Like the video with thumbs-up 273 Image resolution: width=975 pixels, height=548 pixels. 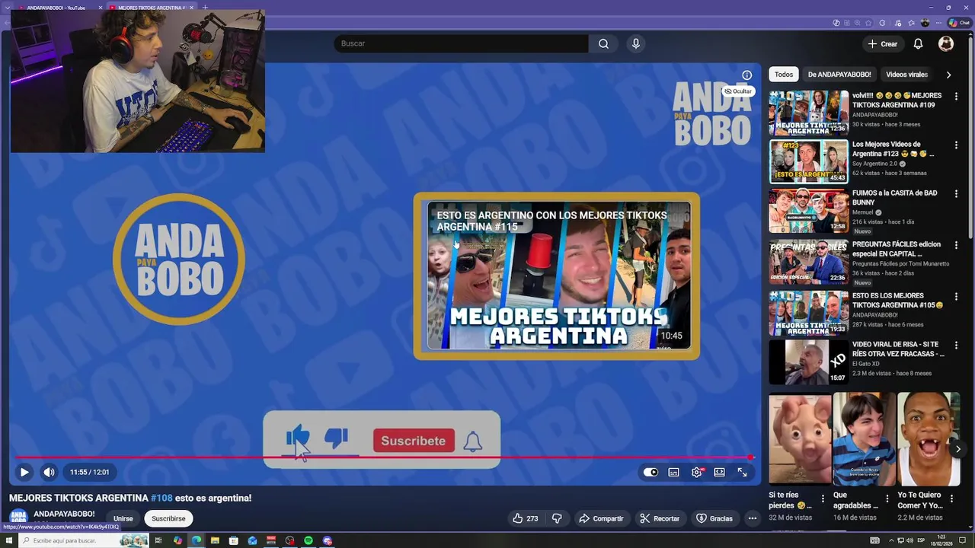tap(526, 518)
